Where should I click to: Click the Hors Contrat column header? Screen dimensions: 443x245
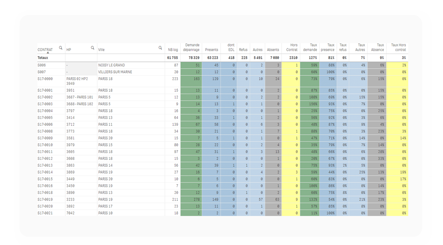[x=292, y=48]
